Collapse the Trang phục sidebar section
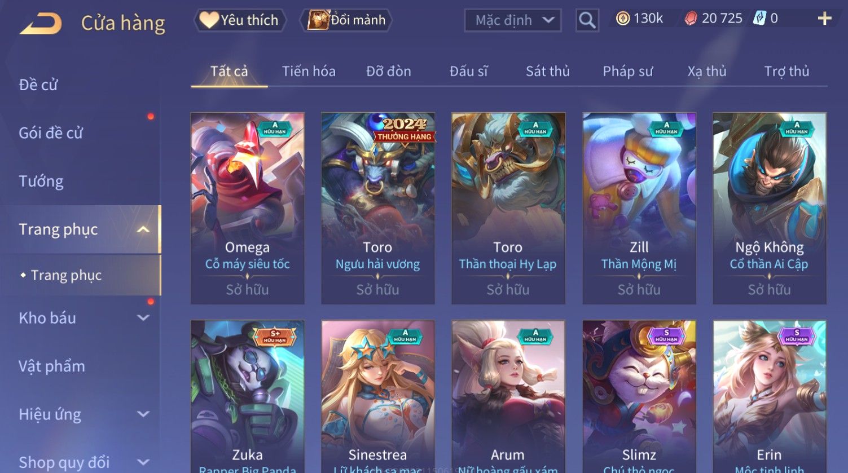This screenshot has width=848, height=473. pyautogui.click(x=143, y=229)
